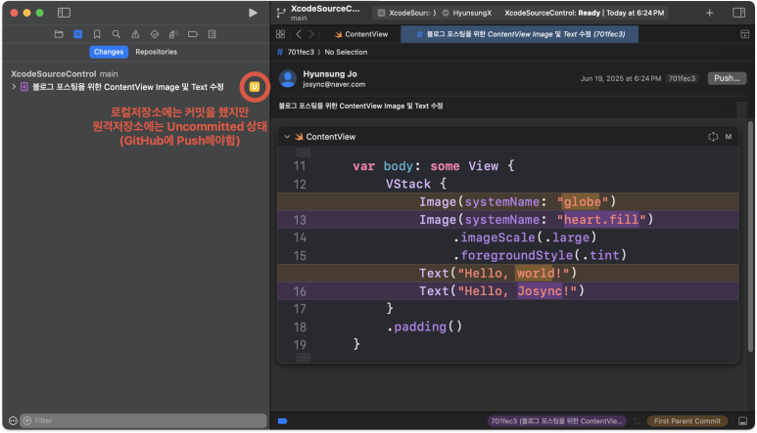Toggle the bottom debug area panel icon
This screenshot has width=757, height=433.
[742, 421]
